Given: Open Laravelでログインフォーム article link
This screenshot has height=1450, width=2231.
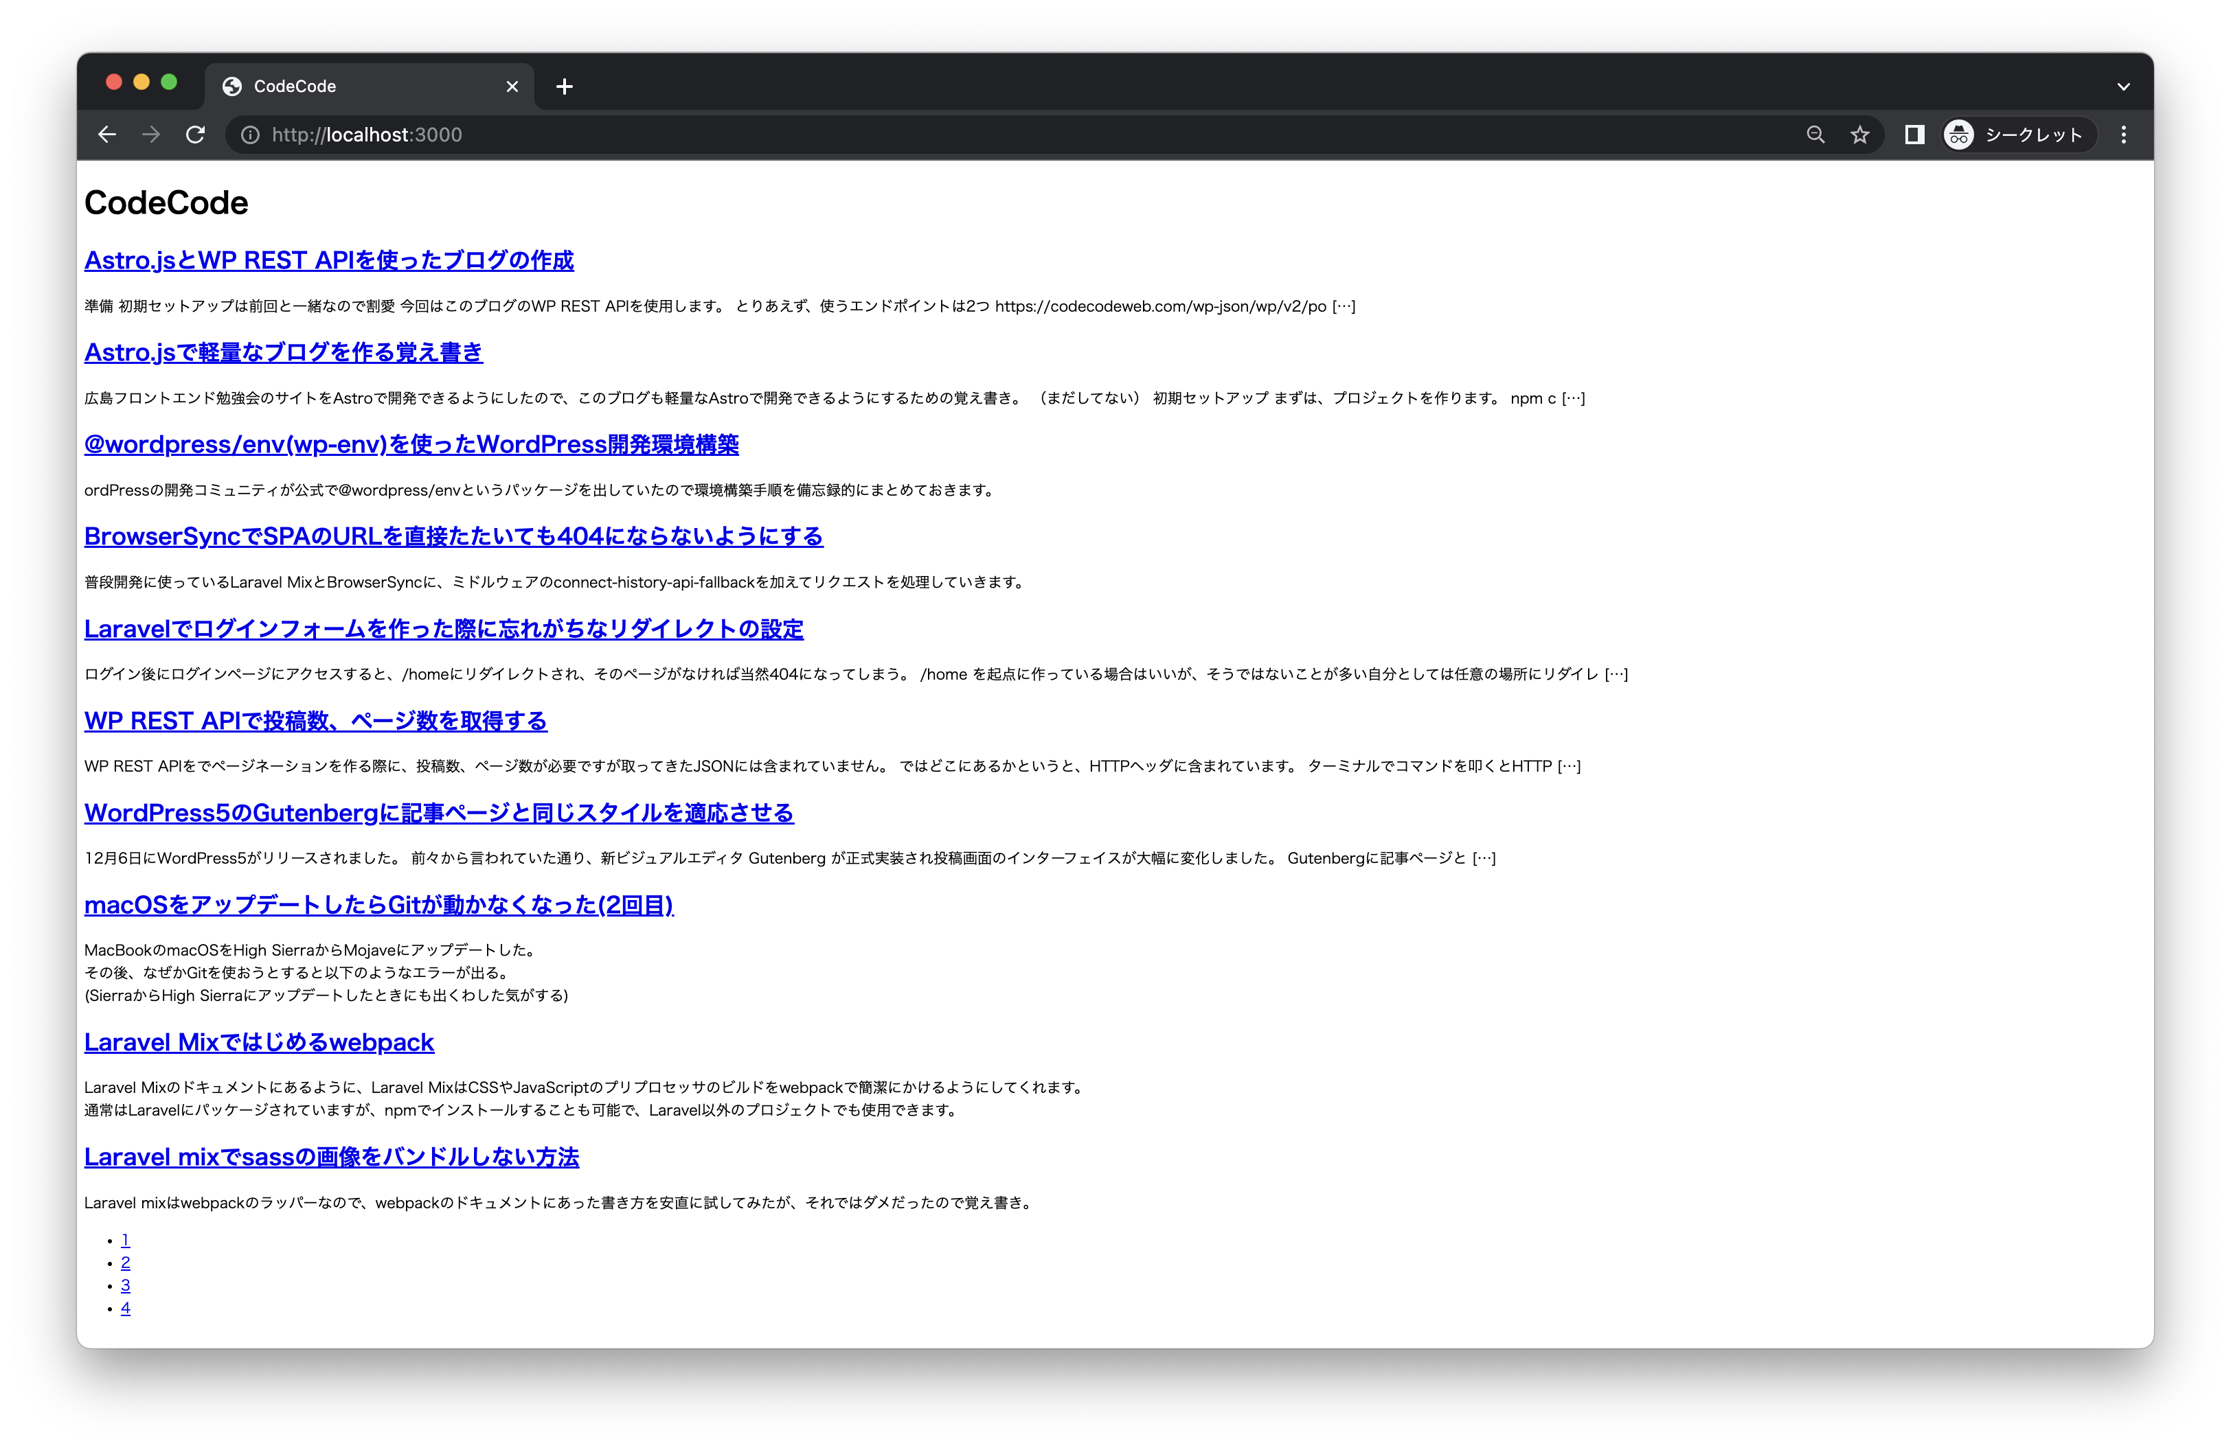Looking at the screenshot, I should 444,628.
